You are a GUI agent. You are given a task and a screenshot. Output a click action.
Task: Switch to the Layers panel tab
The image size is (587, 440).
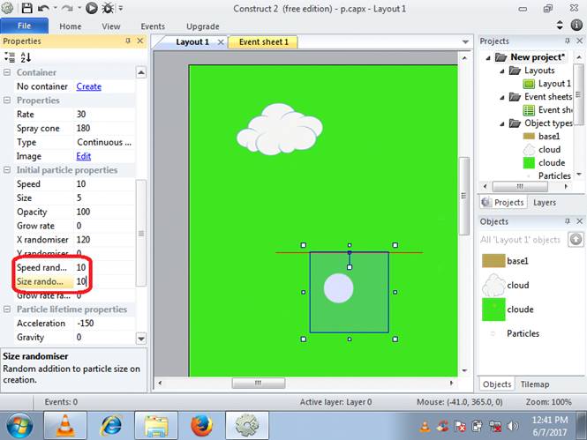tap(545, 202)
